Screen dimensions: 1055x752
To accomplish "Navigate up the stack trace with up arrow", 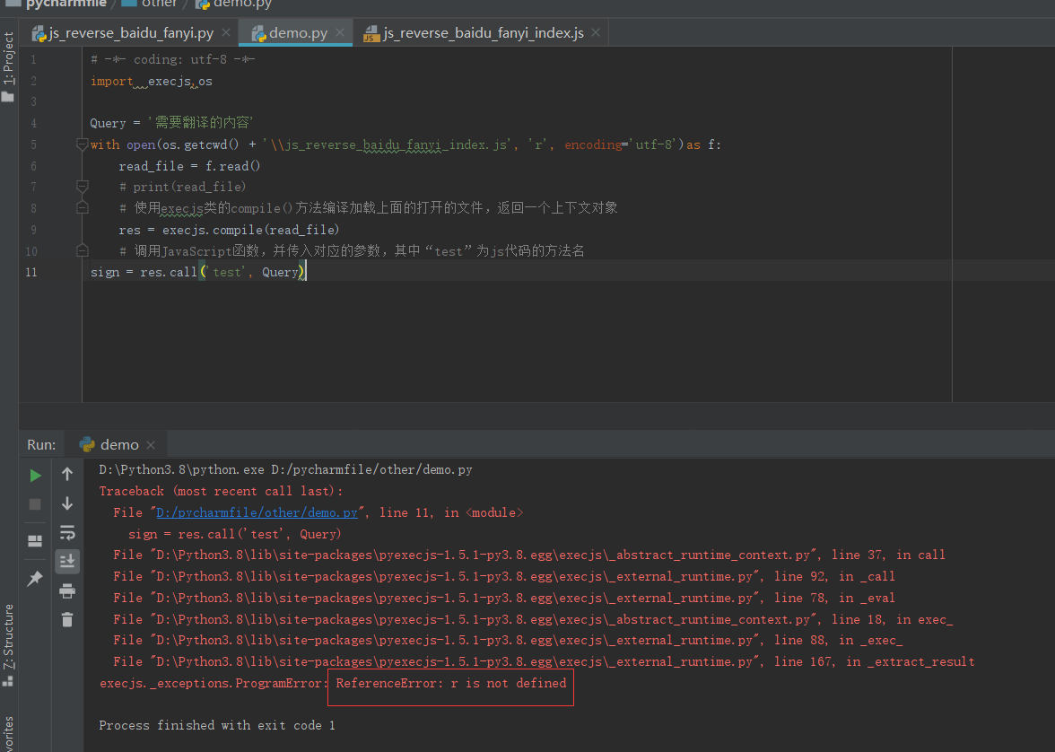I will (66, 474).
